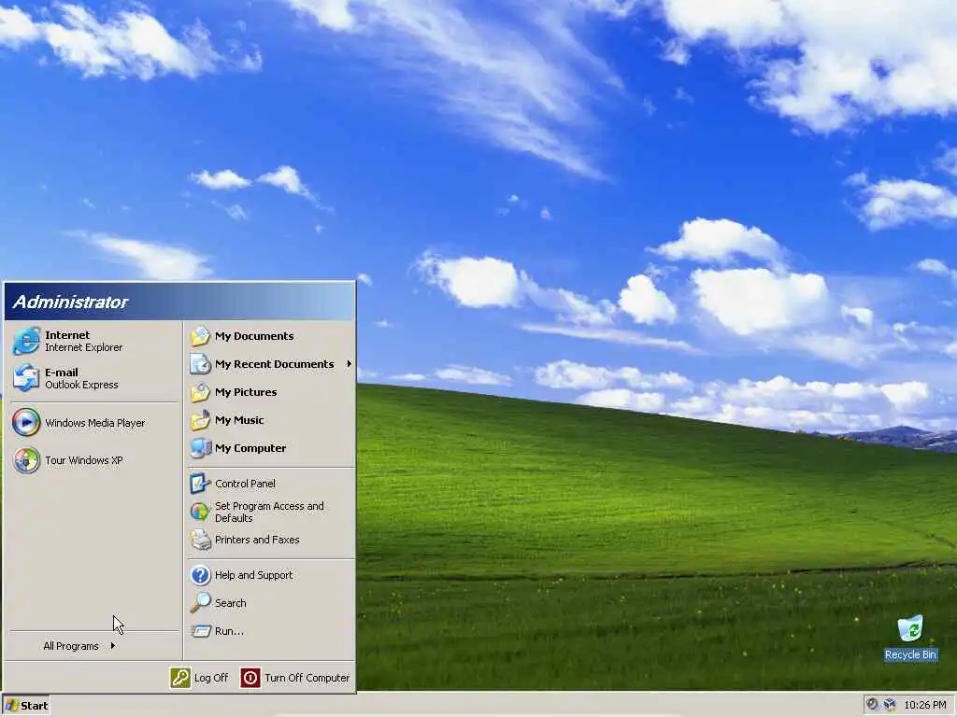
Task: Click the Log Off key icon
Action: point(180,678)
